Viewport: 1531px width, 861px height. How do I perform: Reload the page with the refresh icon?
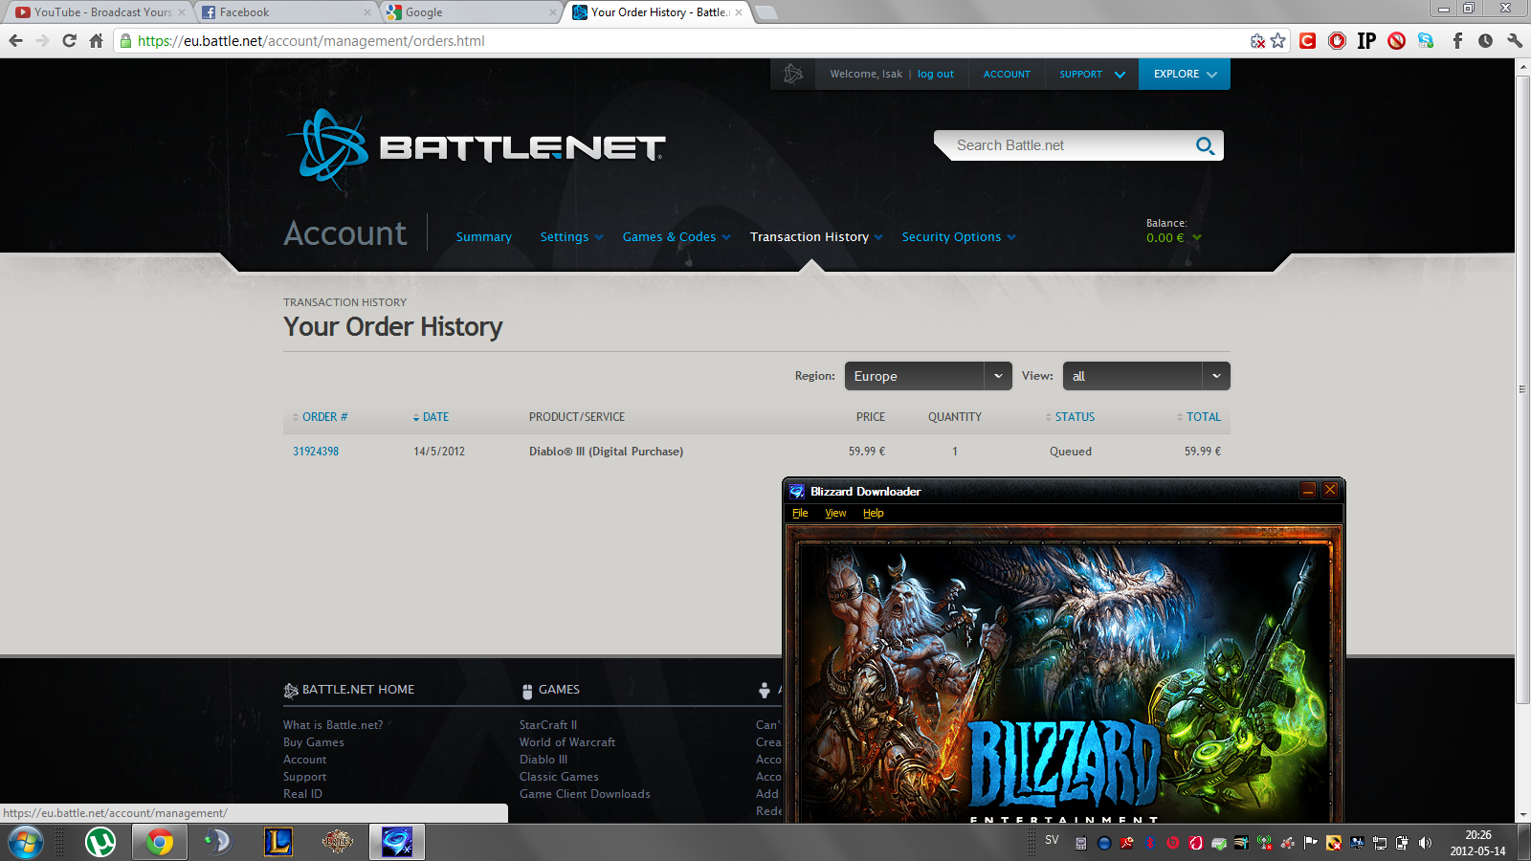click(x=69, y=40)
